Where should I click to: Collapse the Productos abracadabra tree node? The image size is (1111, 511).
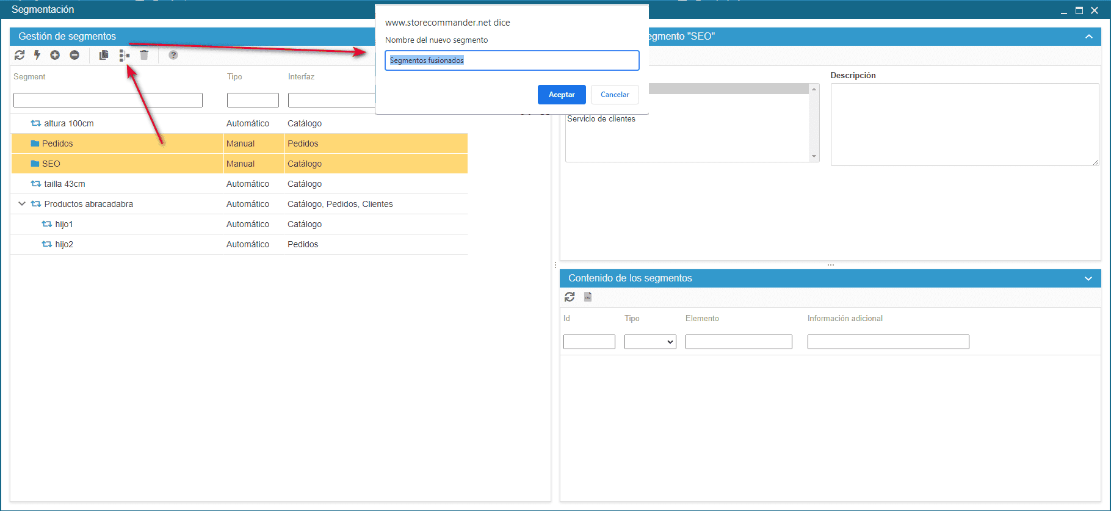point(22,204)
